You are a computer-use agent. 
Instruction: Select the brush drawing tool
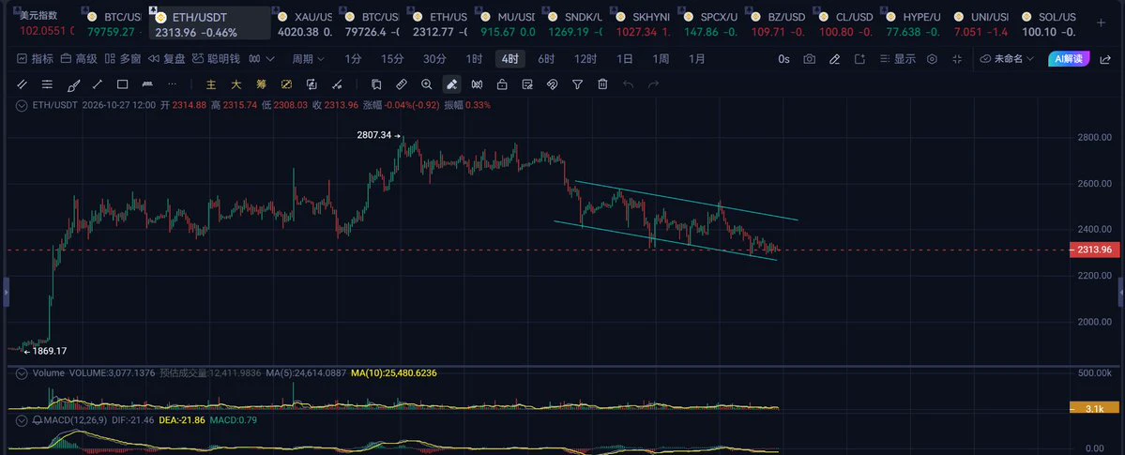72,84
